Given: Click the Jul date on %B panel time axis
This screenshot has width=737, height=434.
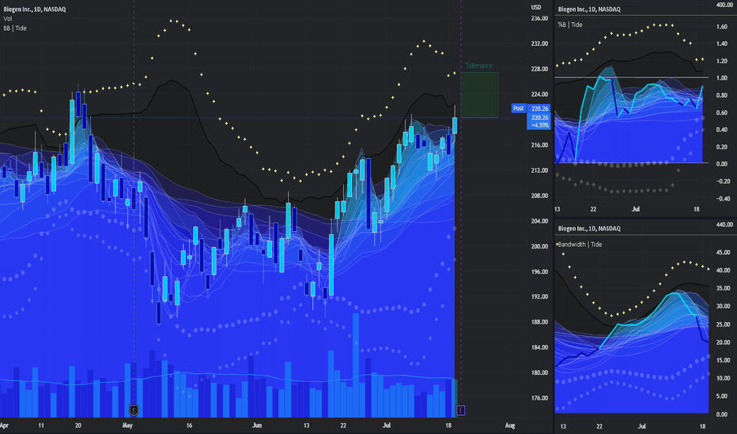Looking at the screenshot, I should (636, 209).
